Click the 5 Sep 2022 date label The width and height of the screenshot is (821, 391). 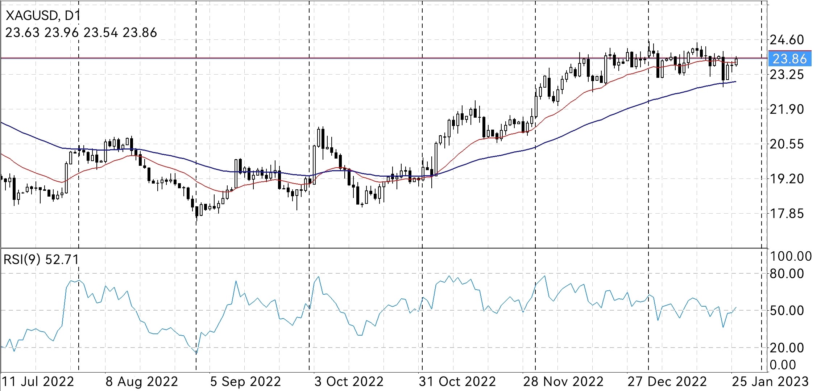coord(246,382)
